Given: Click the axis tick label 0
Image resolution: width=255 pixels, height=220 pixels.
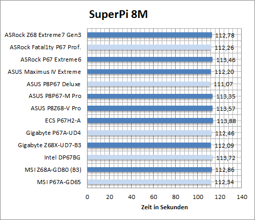Looking at the screenshot, I should click(87, 197).
